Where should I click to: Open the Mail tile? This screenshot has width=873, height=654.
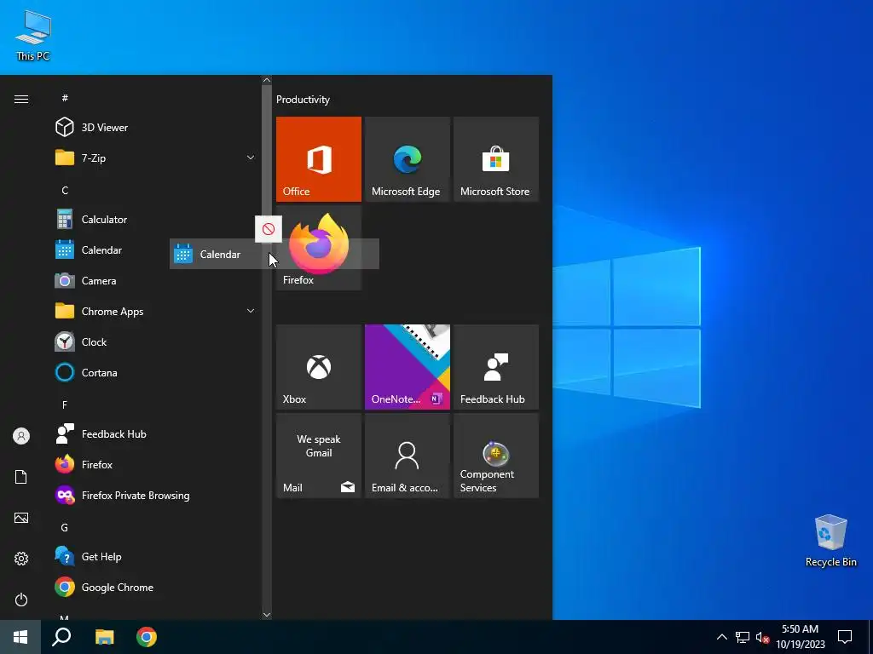pyautogui.click(x=319, y=456)
